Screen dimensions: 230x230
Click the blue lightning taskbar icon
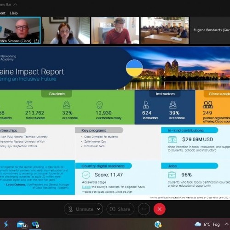pos(6,224)
